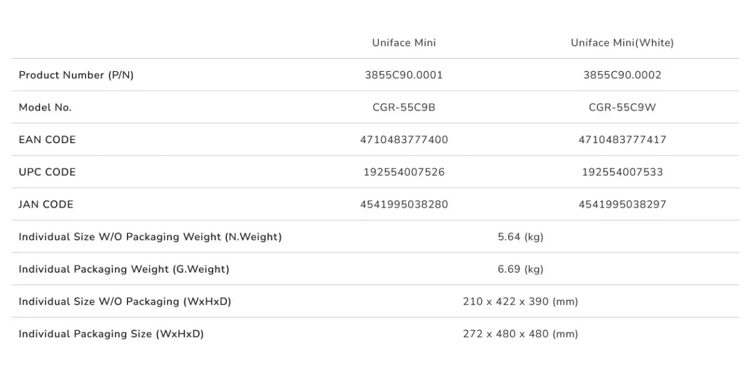750x387 pixels.
Task: Click the Uniface Mini column header
Action: click(x=404, y=43)
